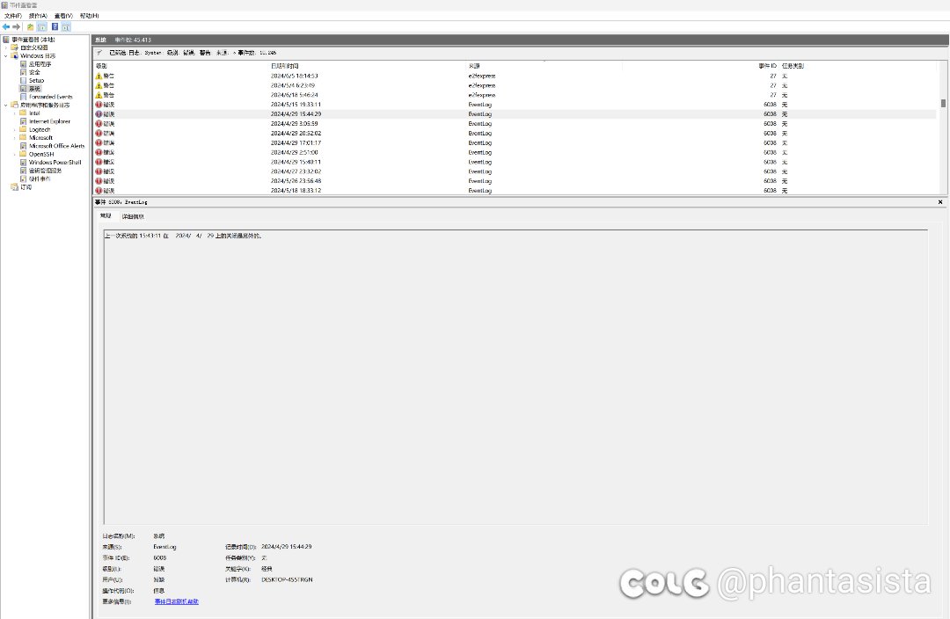Open the 帮助(H) menu
This screenshot has height=619, width=950.
pyautogui.click(x=89, y=16)
